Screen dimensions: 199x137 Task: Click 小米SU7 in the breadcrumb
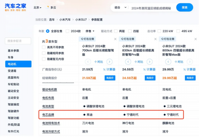[81, 19]
